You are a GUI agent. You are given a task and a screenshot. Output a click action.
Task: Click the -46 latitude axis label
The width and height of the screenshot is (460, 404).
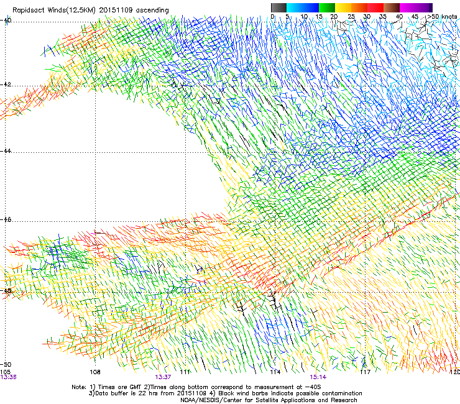point(6,220)
